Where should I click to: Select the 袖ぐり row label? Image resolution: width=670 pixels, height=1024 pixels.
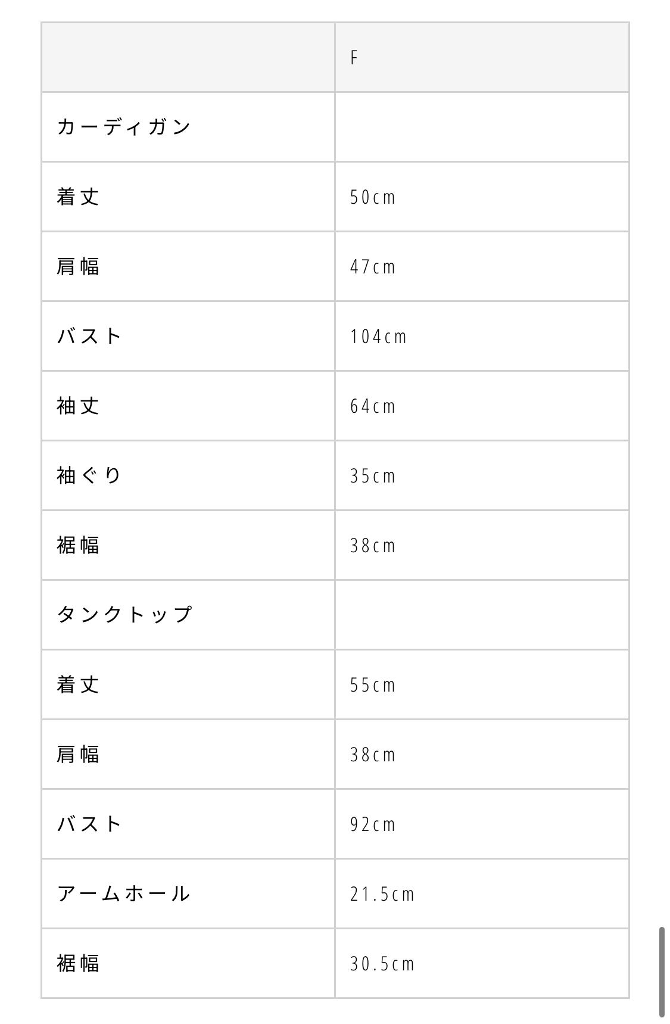[89, 476]
